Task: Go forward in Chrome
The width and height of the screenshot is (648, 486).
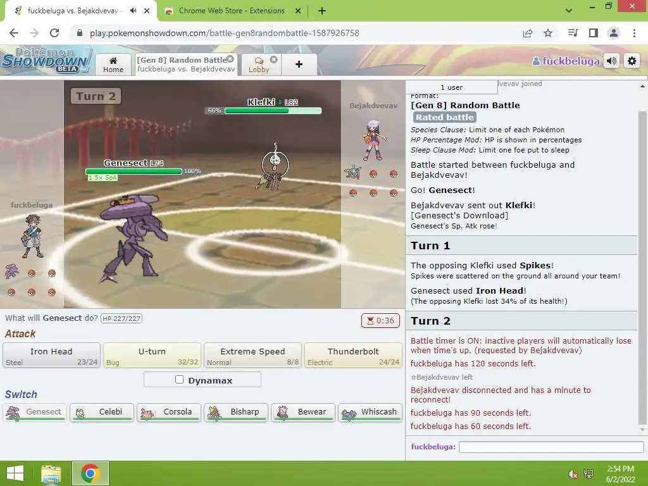Action: [x=34, y=33]
